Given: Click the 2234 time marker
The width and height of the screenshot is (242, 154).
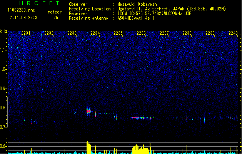Looking at the screenshot, I should 95,33.
